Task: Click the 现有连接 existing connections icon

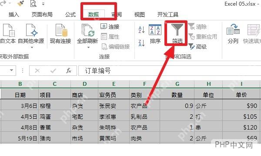Action: (x=61, y=30)
